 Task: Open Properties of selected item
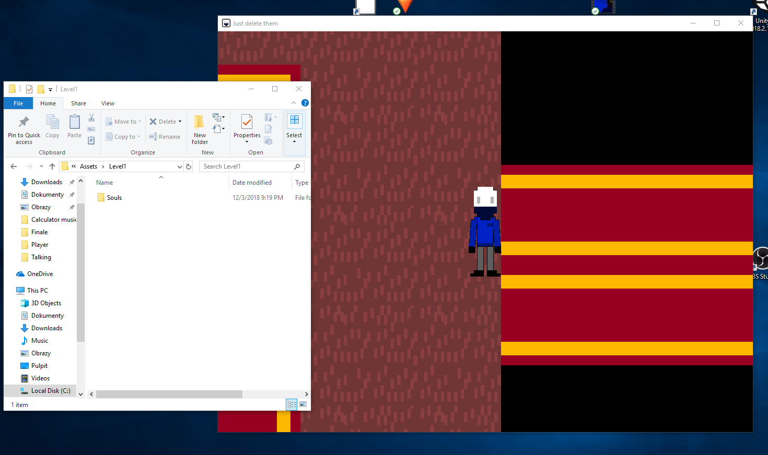click(x=247, y=129)
